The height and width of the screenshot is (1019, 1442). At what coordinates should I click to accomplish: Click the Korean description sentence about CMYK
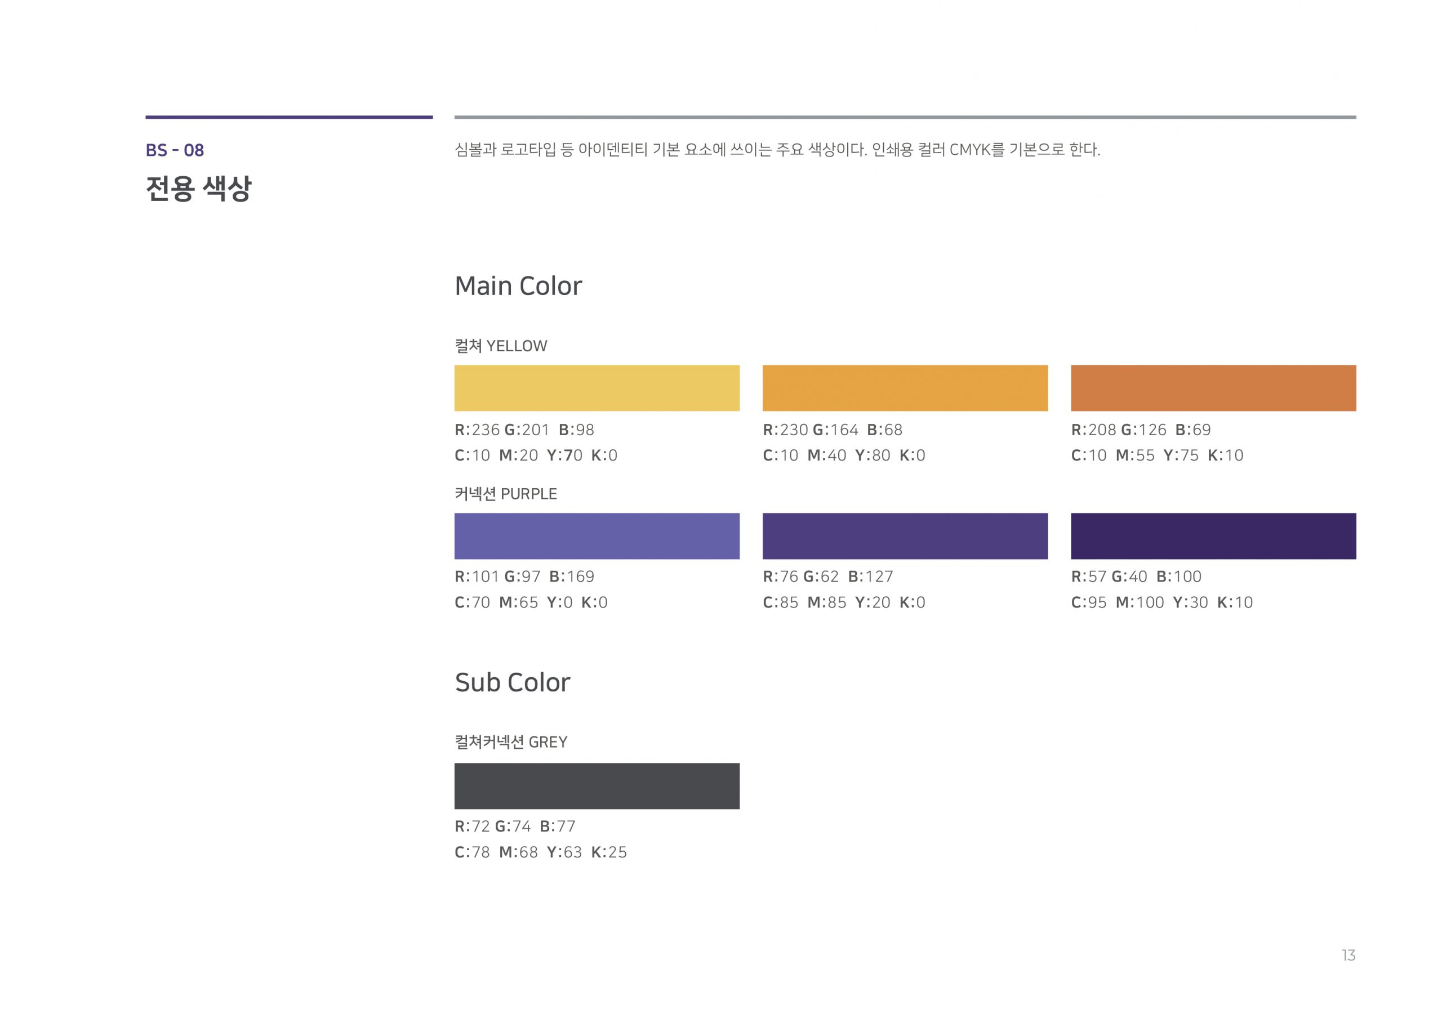point(777,149)
